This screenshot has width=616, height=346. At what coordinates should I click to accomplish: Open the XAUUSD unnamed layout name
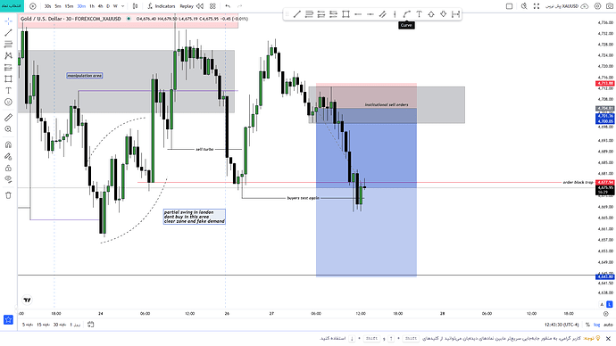562,6
